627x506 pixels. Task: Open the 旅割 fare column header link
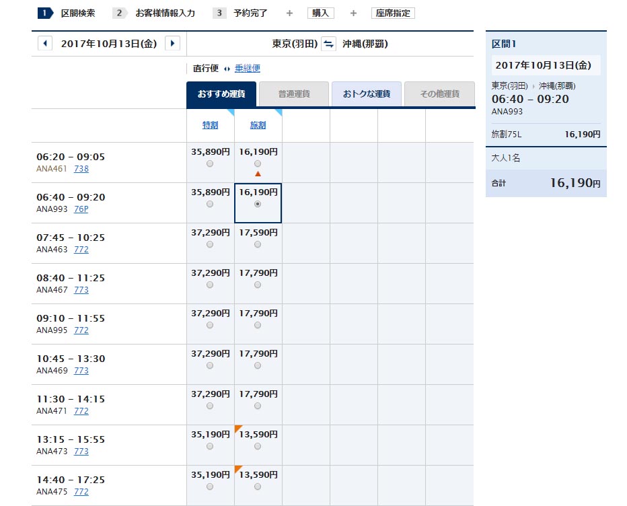click(x=258, y=125)
